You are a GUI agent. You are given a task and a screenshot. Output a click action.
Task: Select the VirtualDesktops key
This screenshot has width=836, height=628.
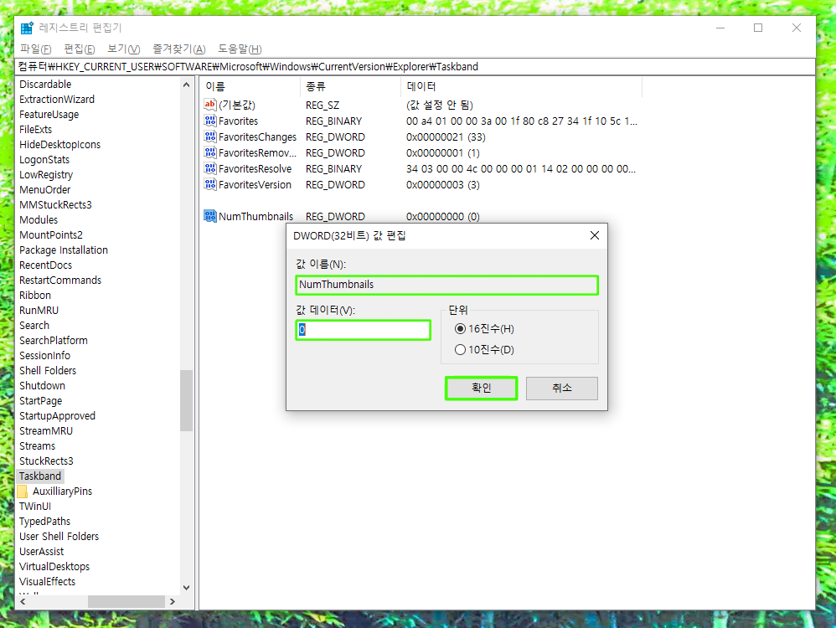tap(54, 566)
